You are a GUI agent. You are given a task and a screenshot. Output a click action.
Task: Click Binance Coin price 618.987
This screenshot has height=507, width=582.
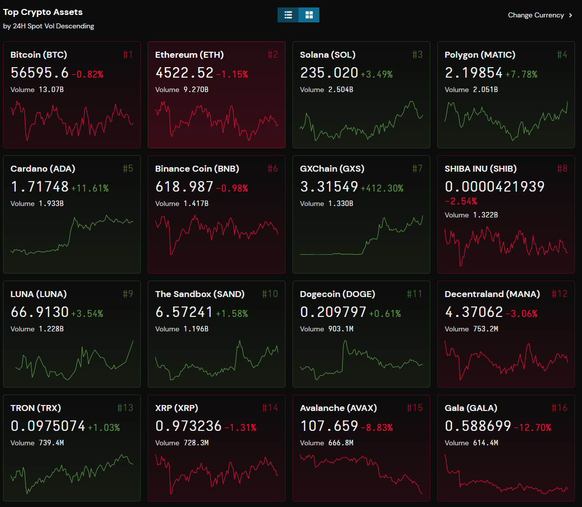tap(185, 187)
